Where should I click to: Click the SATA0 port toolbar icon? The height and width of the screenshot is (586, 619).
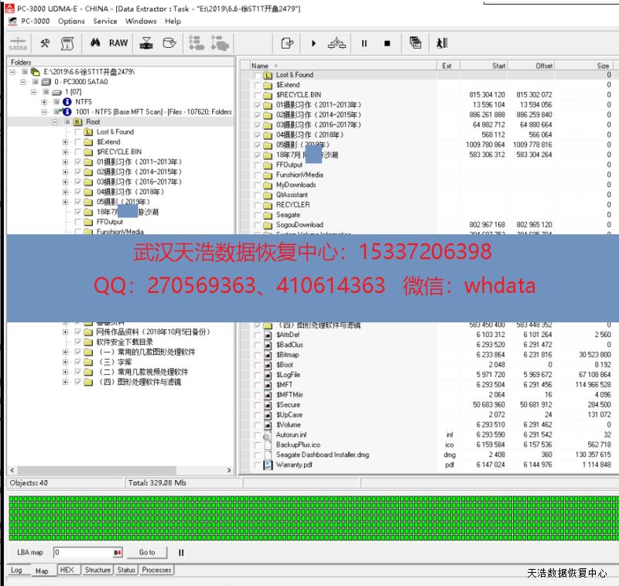coord(17,44)
